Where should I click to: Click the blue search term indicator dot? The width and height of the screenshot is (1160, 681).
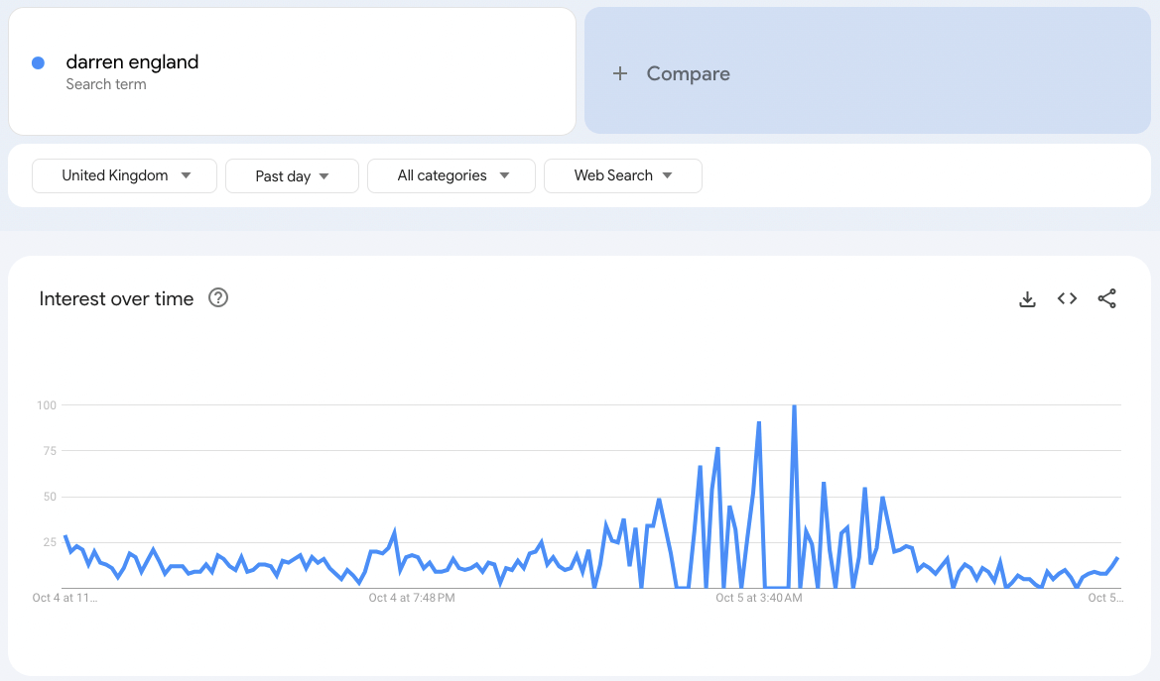click(x=38, y=62)
